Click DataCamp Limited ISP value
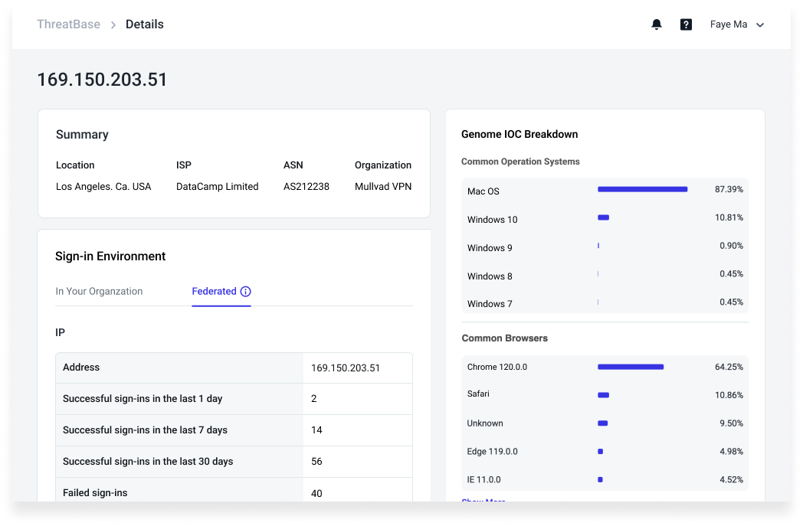The image size is (803, 526). tap(217, 186)
